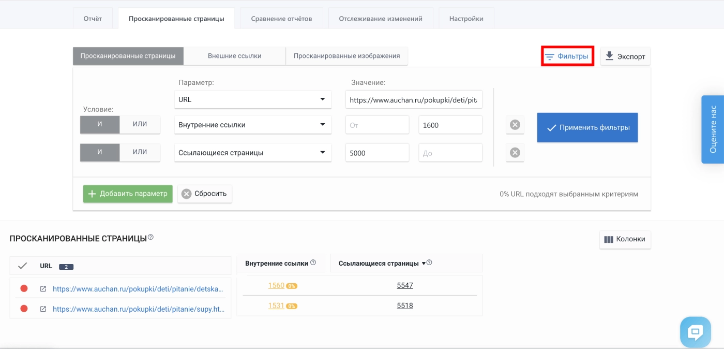This screenshot has width=724, height=349.
Task: Open the Сравнение отчётов tab
Action: [281, 19]
